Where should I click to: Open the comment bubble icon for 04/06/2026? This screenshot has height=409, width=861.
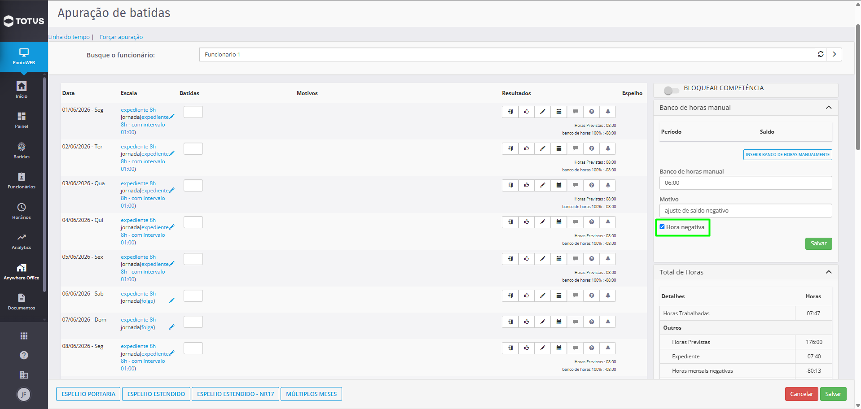(x=575, y=222)
